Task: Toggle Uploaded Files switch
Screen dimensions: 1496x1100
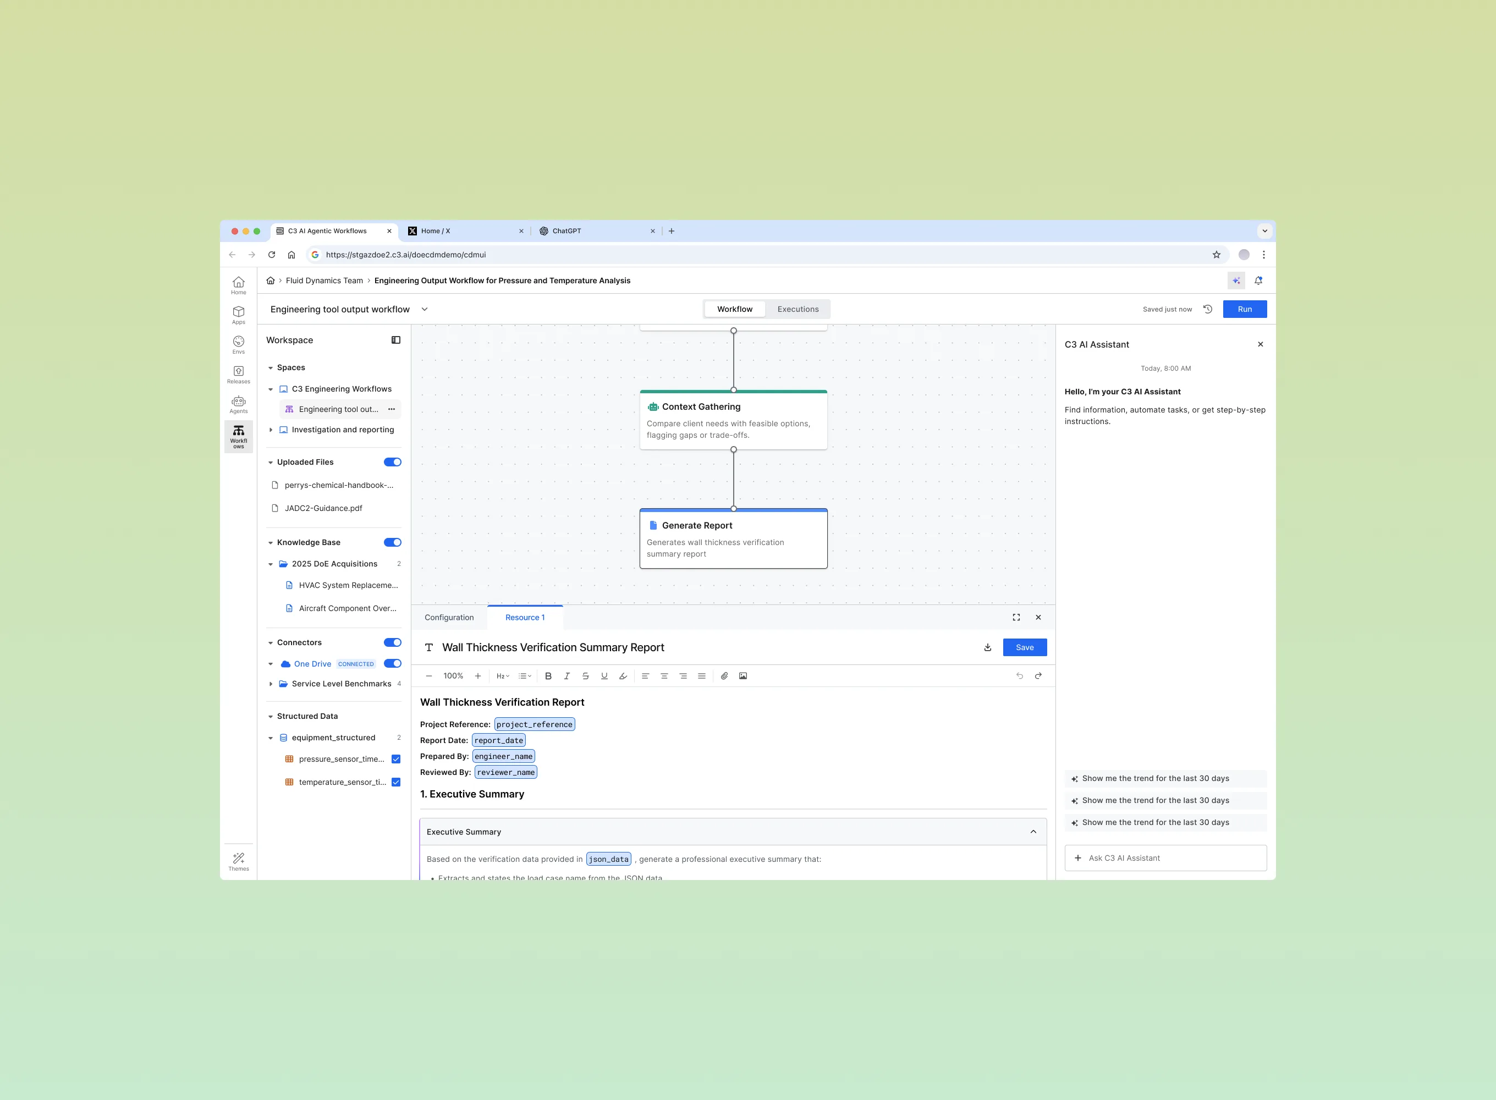Action: [393, 462]
